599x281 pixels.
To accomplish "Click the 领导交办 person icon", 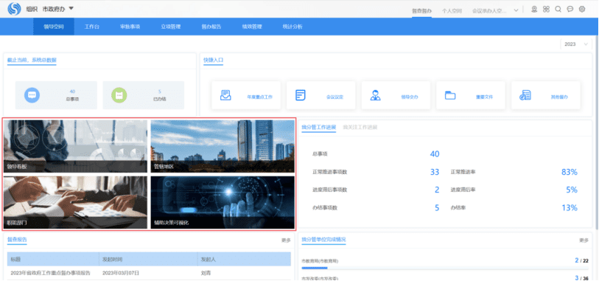I will pos(376,95).
